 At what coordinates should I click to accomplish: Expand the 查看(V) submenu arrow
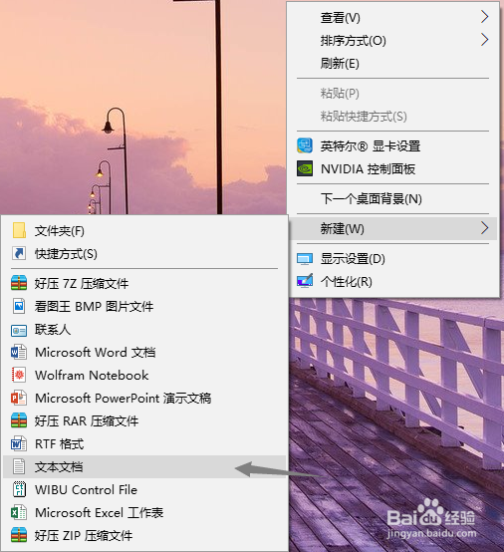[x=485, y=17]
